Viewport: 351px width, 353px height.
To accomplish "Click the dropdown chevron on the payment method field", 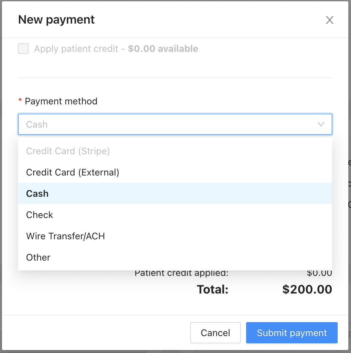I will (321, 124).
